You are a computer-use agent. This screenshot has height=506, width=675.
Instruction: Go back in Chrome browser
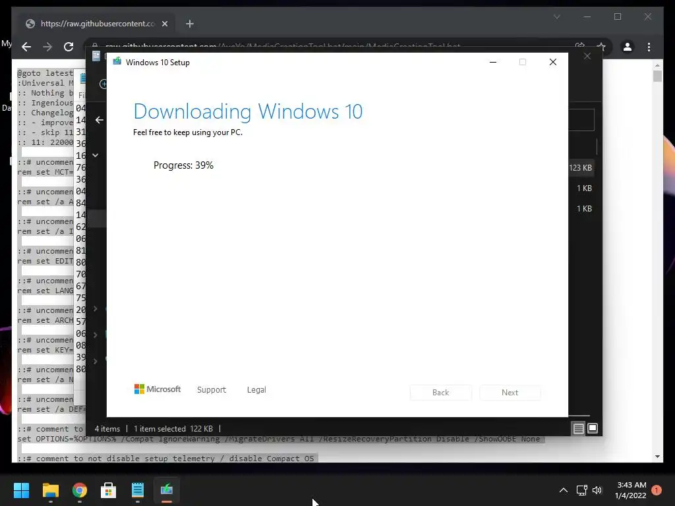coord(26,47)
